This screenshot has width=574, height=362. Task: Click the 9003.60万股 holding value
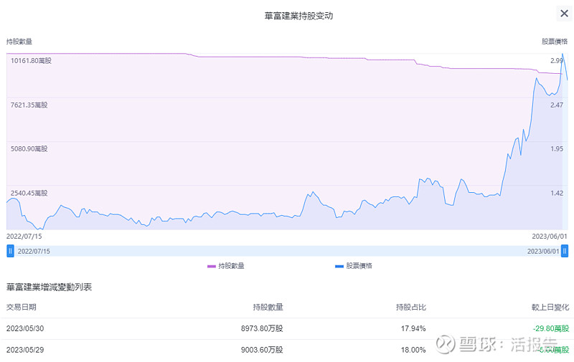click(262, 350)
